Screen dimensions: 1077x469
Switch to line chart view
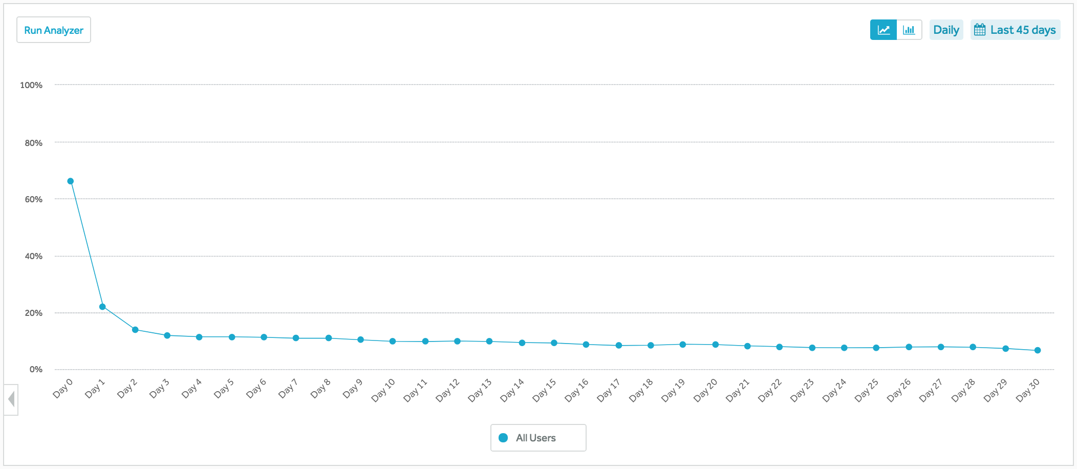884,30
